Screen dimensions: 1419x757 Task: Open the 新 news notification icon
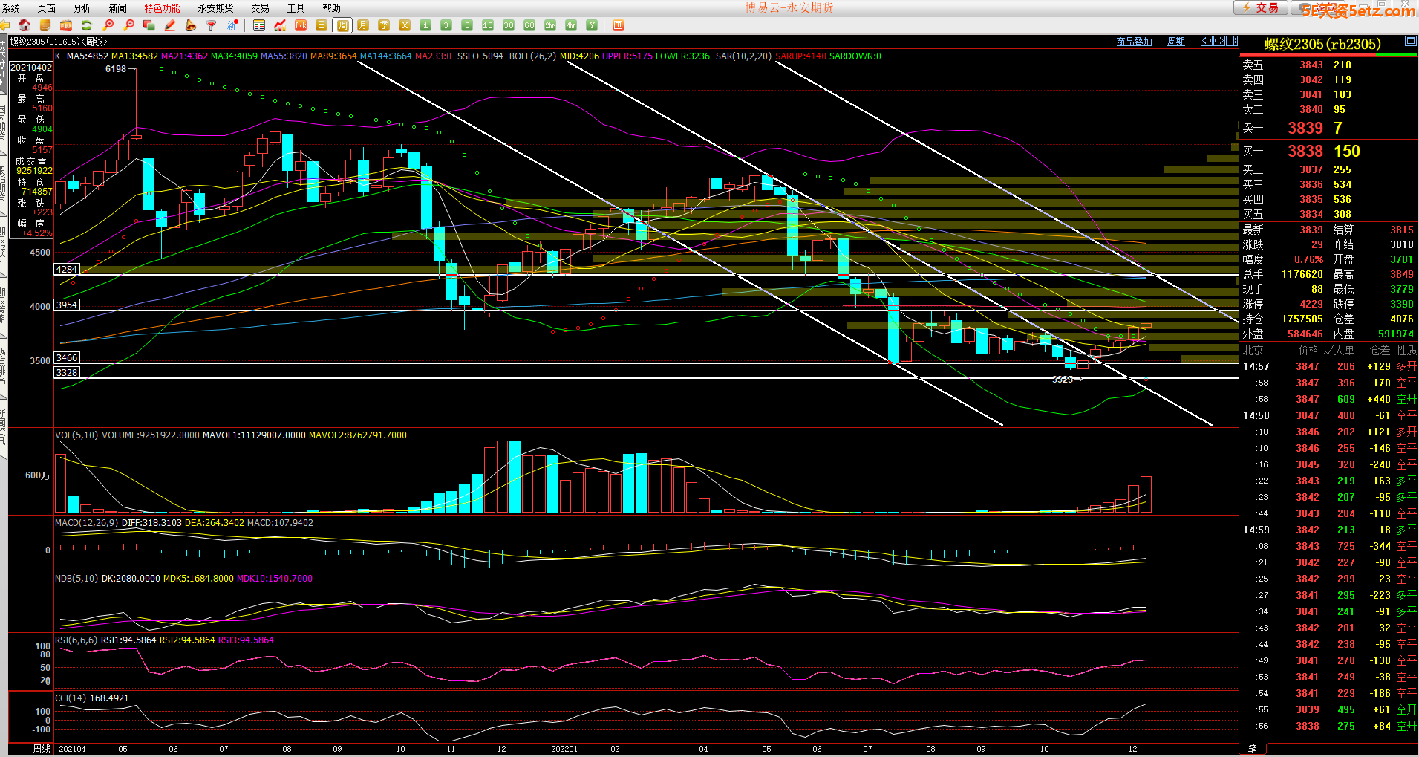coord(232,25)
